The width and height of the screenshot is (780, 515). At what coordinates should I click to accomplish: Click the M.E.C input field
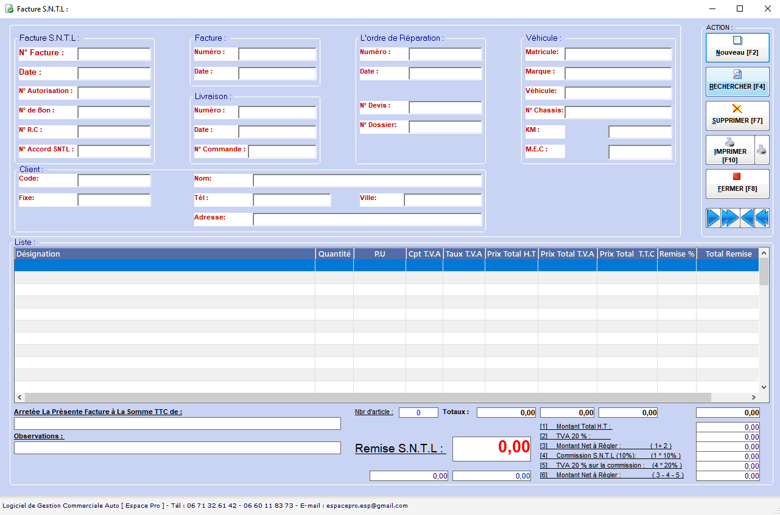(x=640, y=152)
